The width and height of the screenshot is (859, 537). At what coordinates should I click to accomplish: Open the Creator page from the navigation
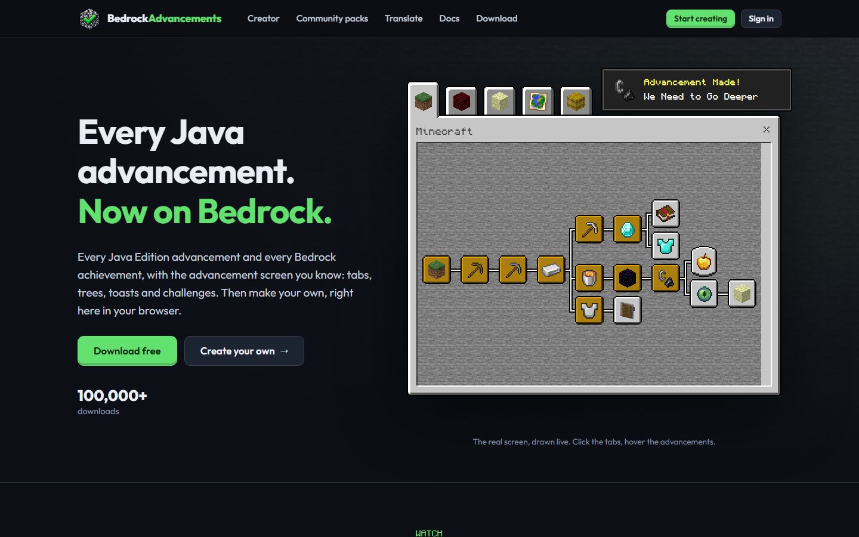click(264, 18)
